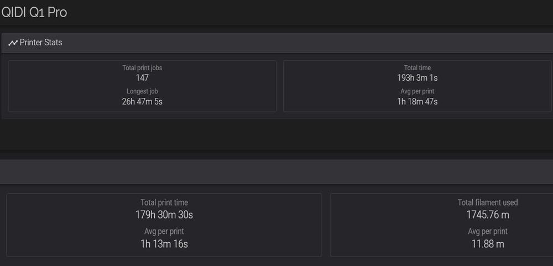Click the 11.88 m average value
553x266 pixels.
(x=488, y=244)
